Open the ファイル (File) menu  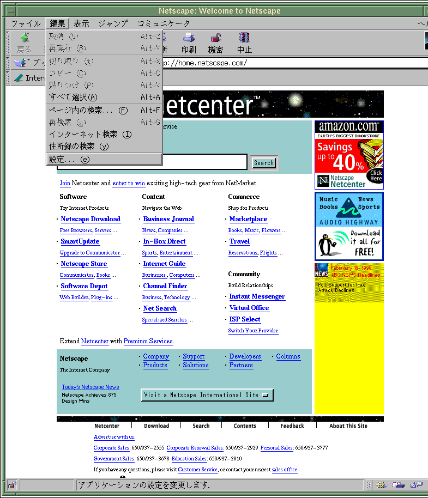26,23
